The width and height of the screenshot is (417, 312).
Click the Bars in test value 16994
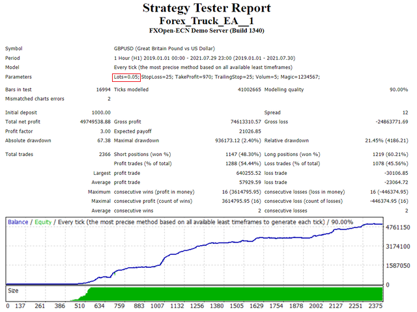tap(103, 90)
